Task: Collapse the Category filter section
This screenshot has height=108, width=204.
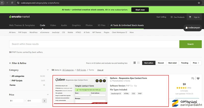Action: click(48, 70)
